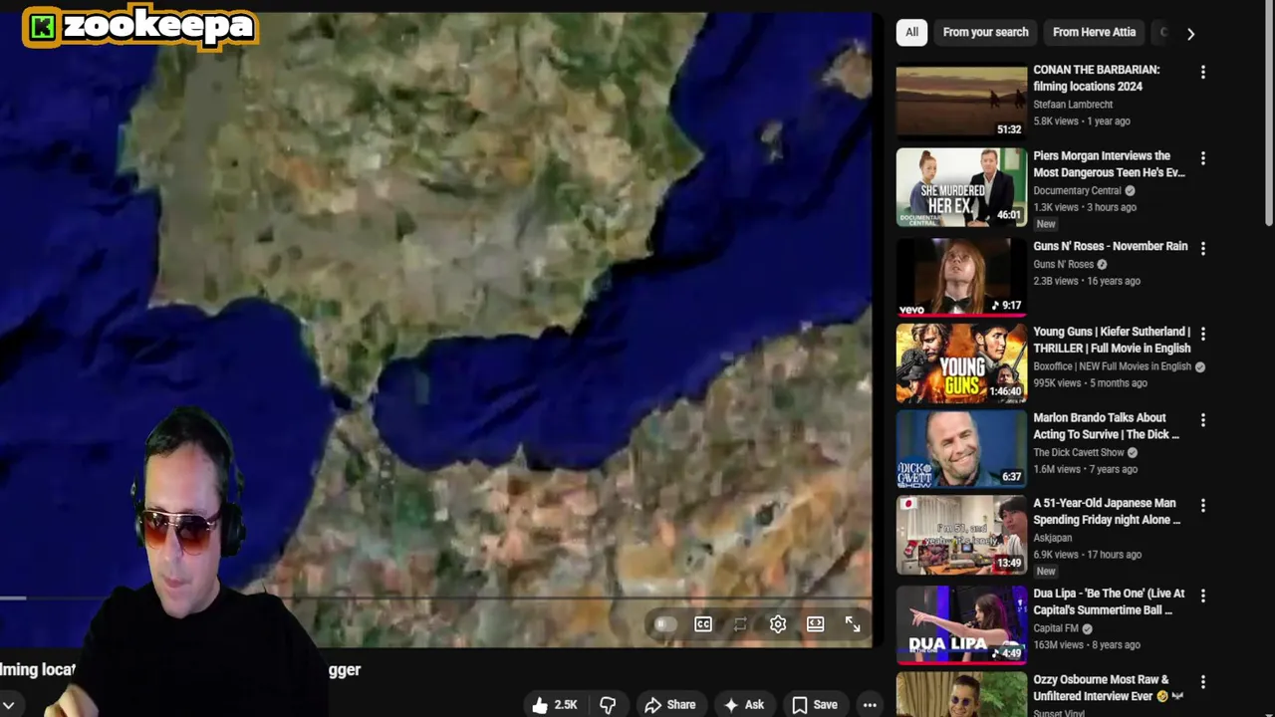Open more actions menu beside Save
Viewport: 1275px width, 717px height.
click(x=870, y=705)
